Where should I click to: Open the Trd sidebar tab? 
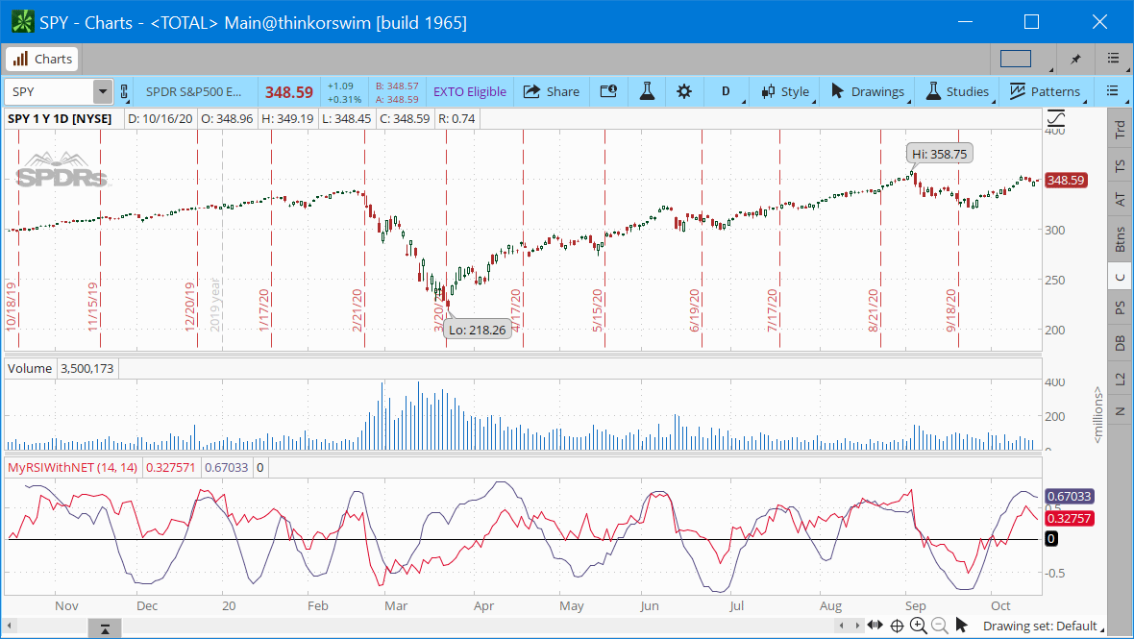pyautogui.click(x=1119, y=130)
